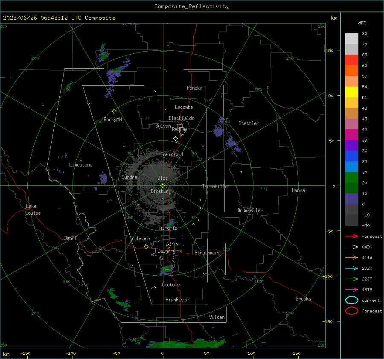Select the RockyMH label
Viewport: 384px width, 359px height.
113,120
